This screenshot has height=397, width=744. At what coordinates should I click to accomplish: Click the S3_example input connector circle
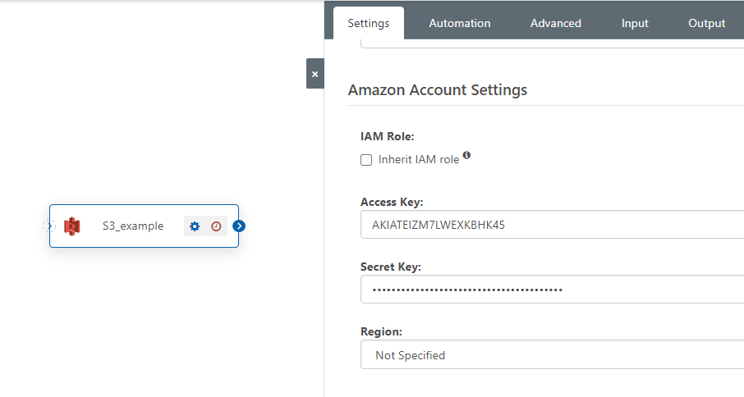49,226
